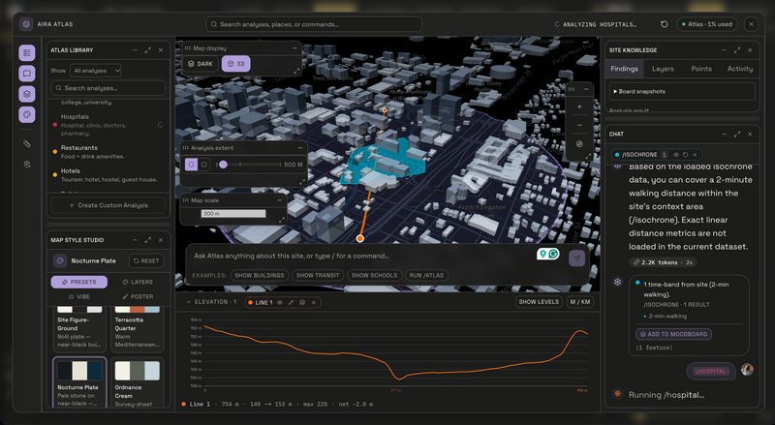This screenshot has width=775, height=425.
Task: Select the location pin tool in sidebar
Action: pyautogui.click(x=27, y=165)
